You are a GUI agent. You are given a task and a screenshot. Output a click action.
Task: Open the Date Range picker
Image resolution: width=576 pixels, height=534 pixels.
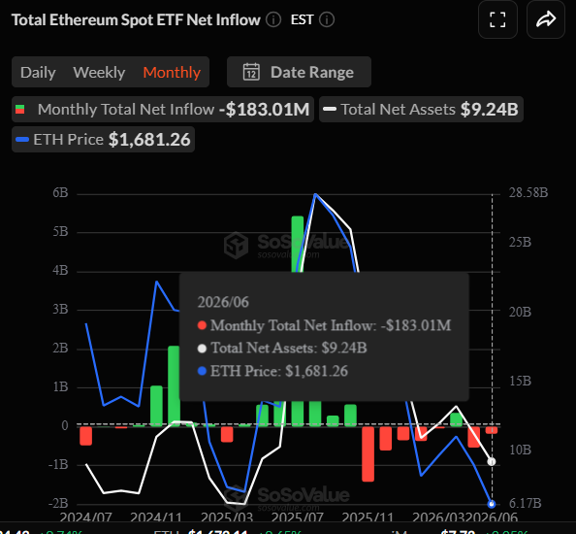tap(299, 72)
